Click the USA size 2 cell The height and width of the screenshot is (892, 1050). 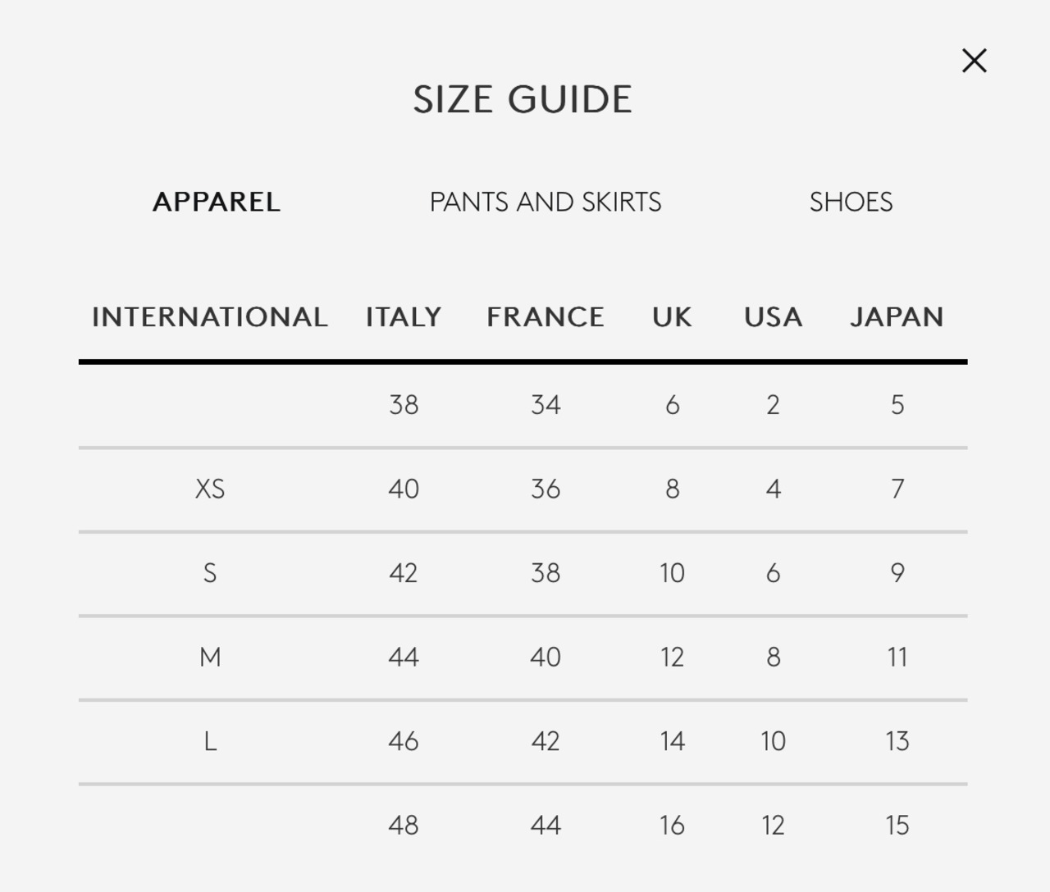[x=773, y=405]
